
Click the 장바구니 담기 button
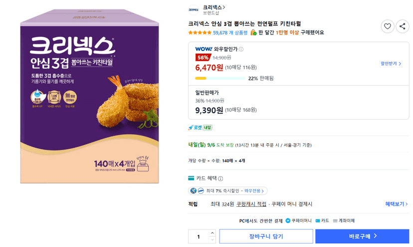[x=266, y=236]
